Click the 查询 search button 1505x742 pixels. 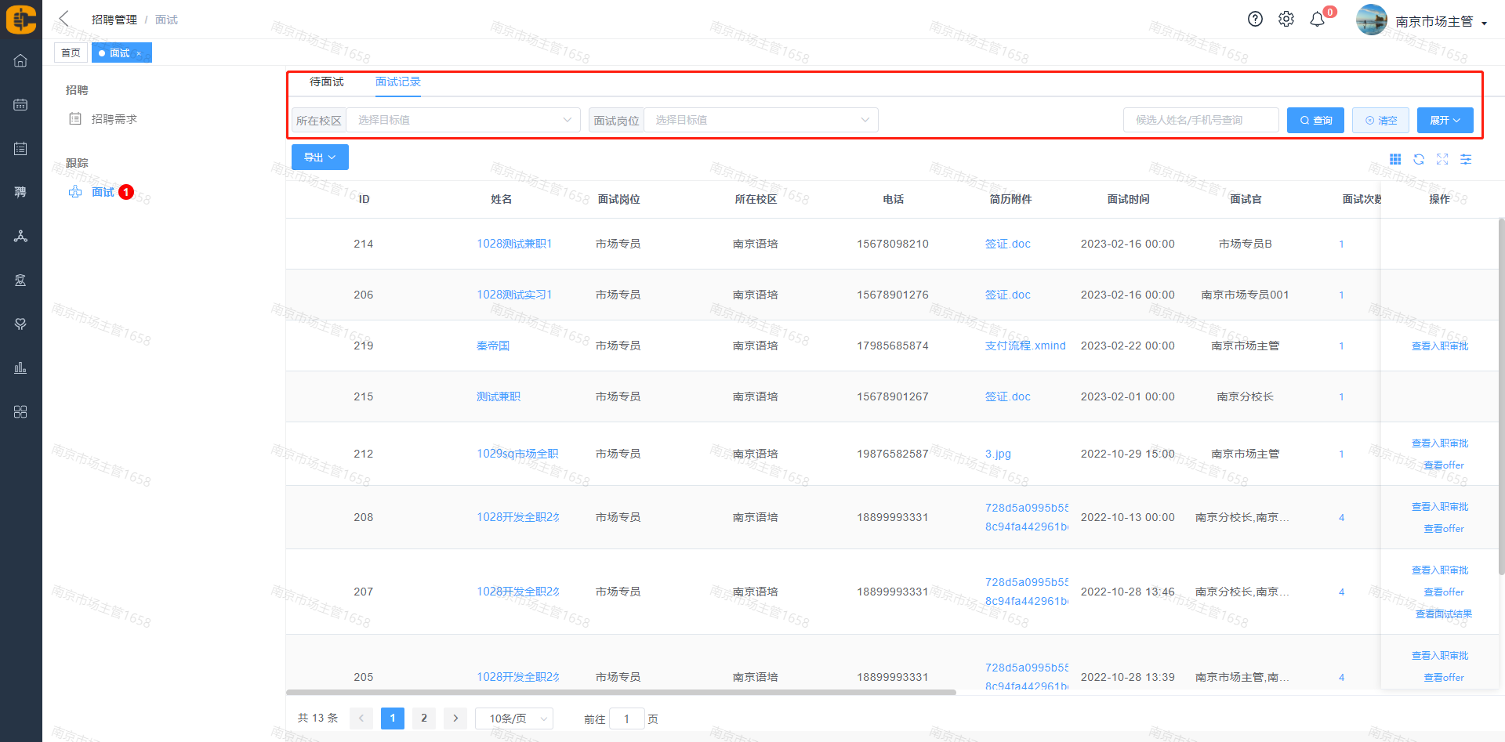(1315, 120)
